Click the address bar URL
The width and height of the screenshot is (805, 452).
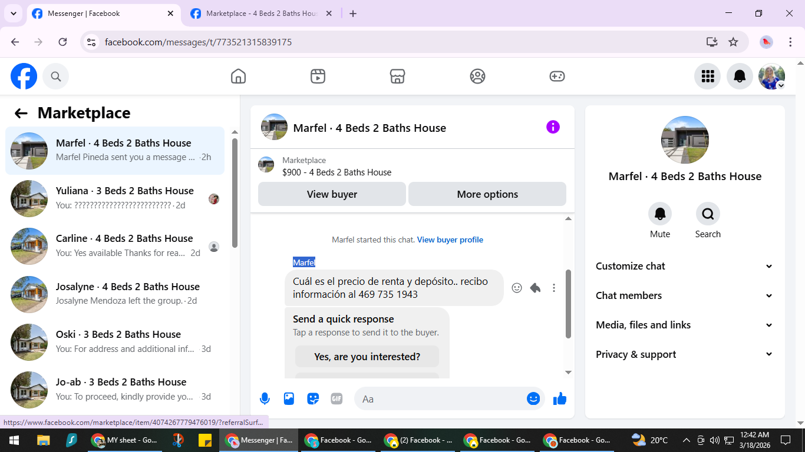click(x=198, y=42)
